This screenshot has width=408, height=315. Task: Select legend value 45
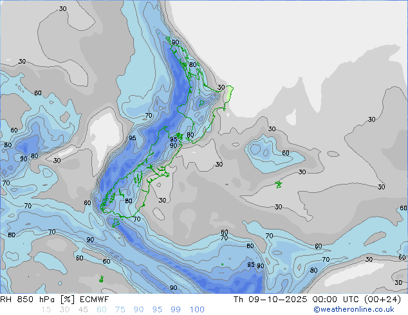click(x=83, y=310)
